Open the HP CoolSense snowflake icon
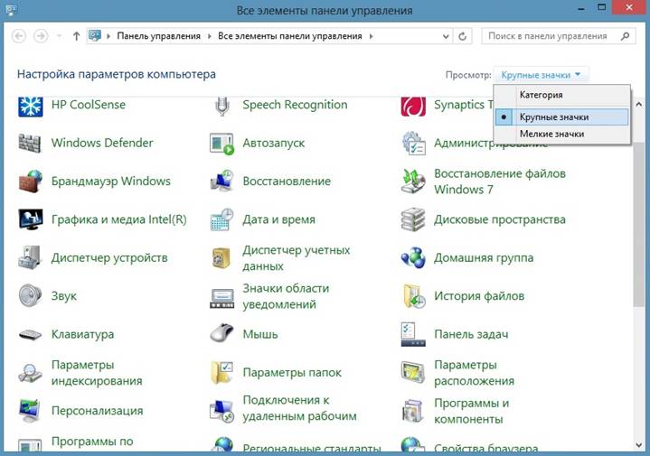Viewport: 650px width, 456px height. 30,106
